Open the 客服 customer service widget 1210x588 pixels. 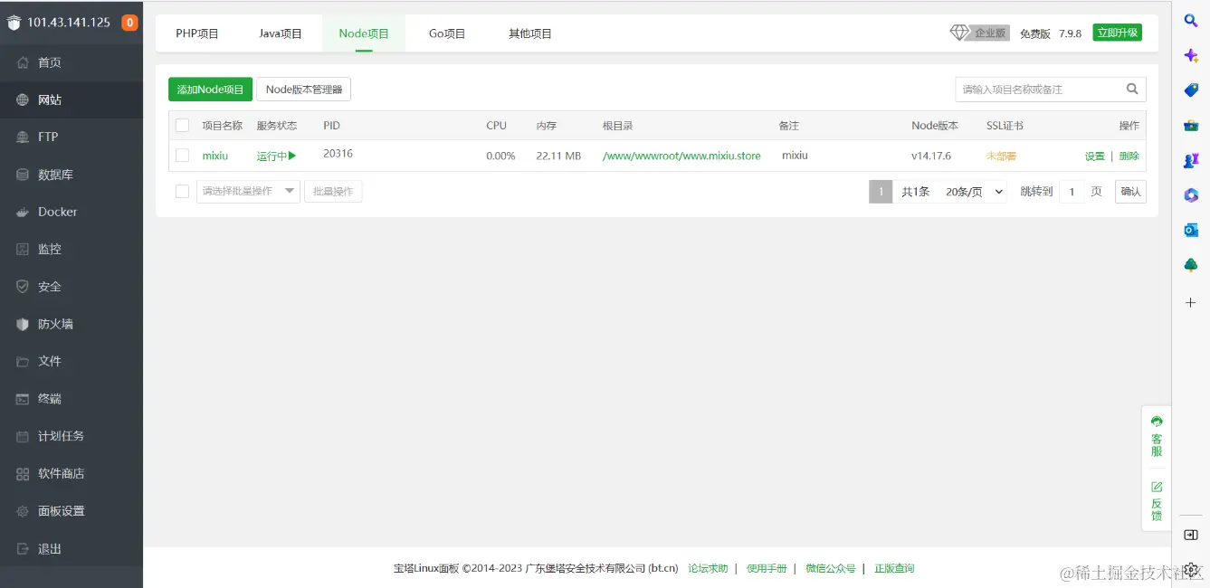[x=1157, y=437]
